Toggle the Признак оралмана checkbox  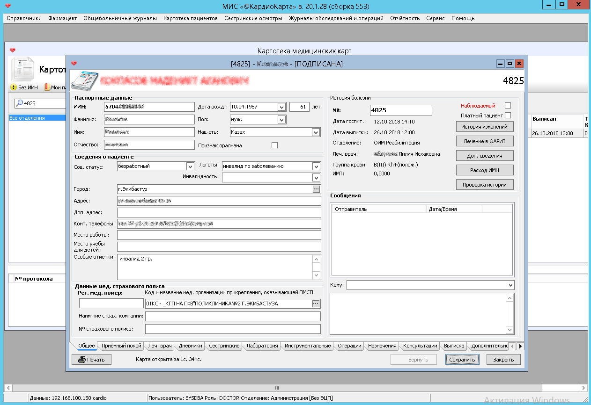(274, 145)
